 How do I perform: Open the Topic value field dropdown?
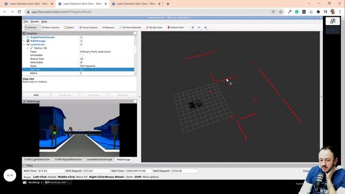pyautogui.click(x=107, y=52)
